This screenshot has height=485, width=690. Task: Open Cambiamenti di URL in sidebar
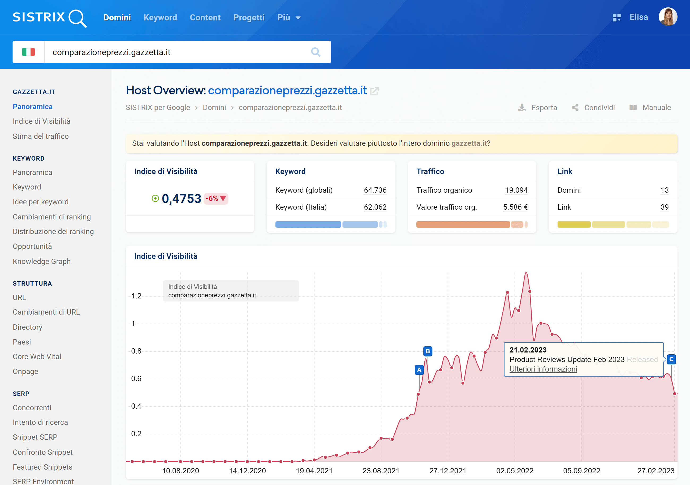click(46, 312)
